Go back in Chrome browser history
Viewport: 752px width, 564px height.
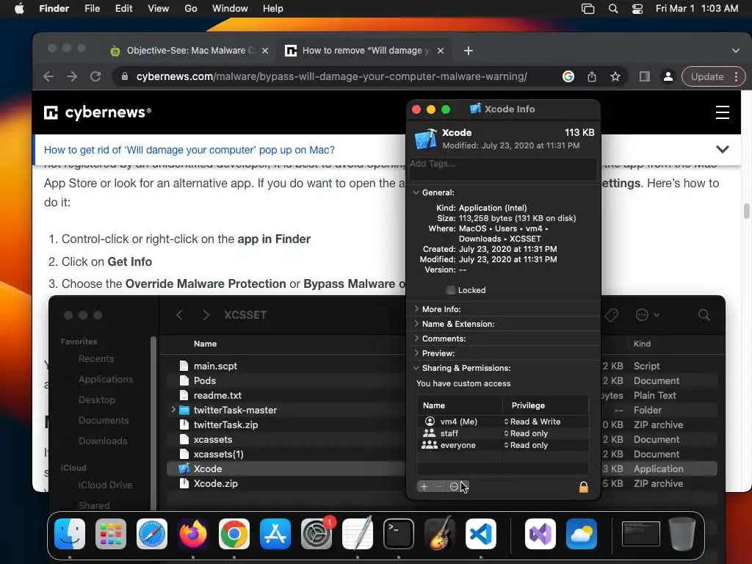[48, 76]
